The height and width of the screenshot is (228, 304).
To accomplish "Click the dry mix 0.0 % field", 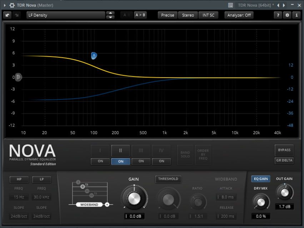I will (261, 216).
